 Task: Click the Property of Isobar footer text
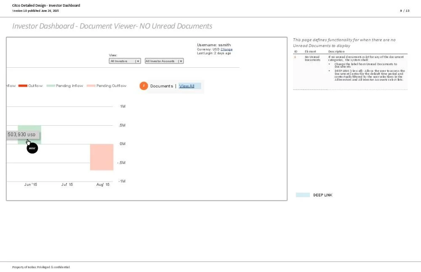41,267
